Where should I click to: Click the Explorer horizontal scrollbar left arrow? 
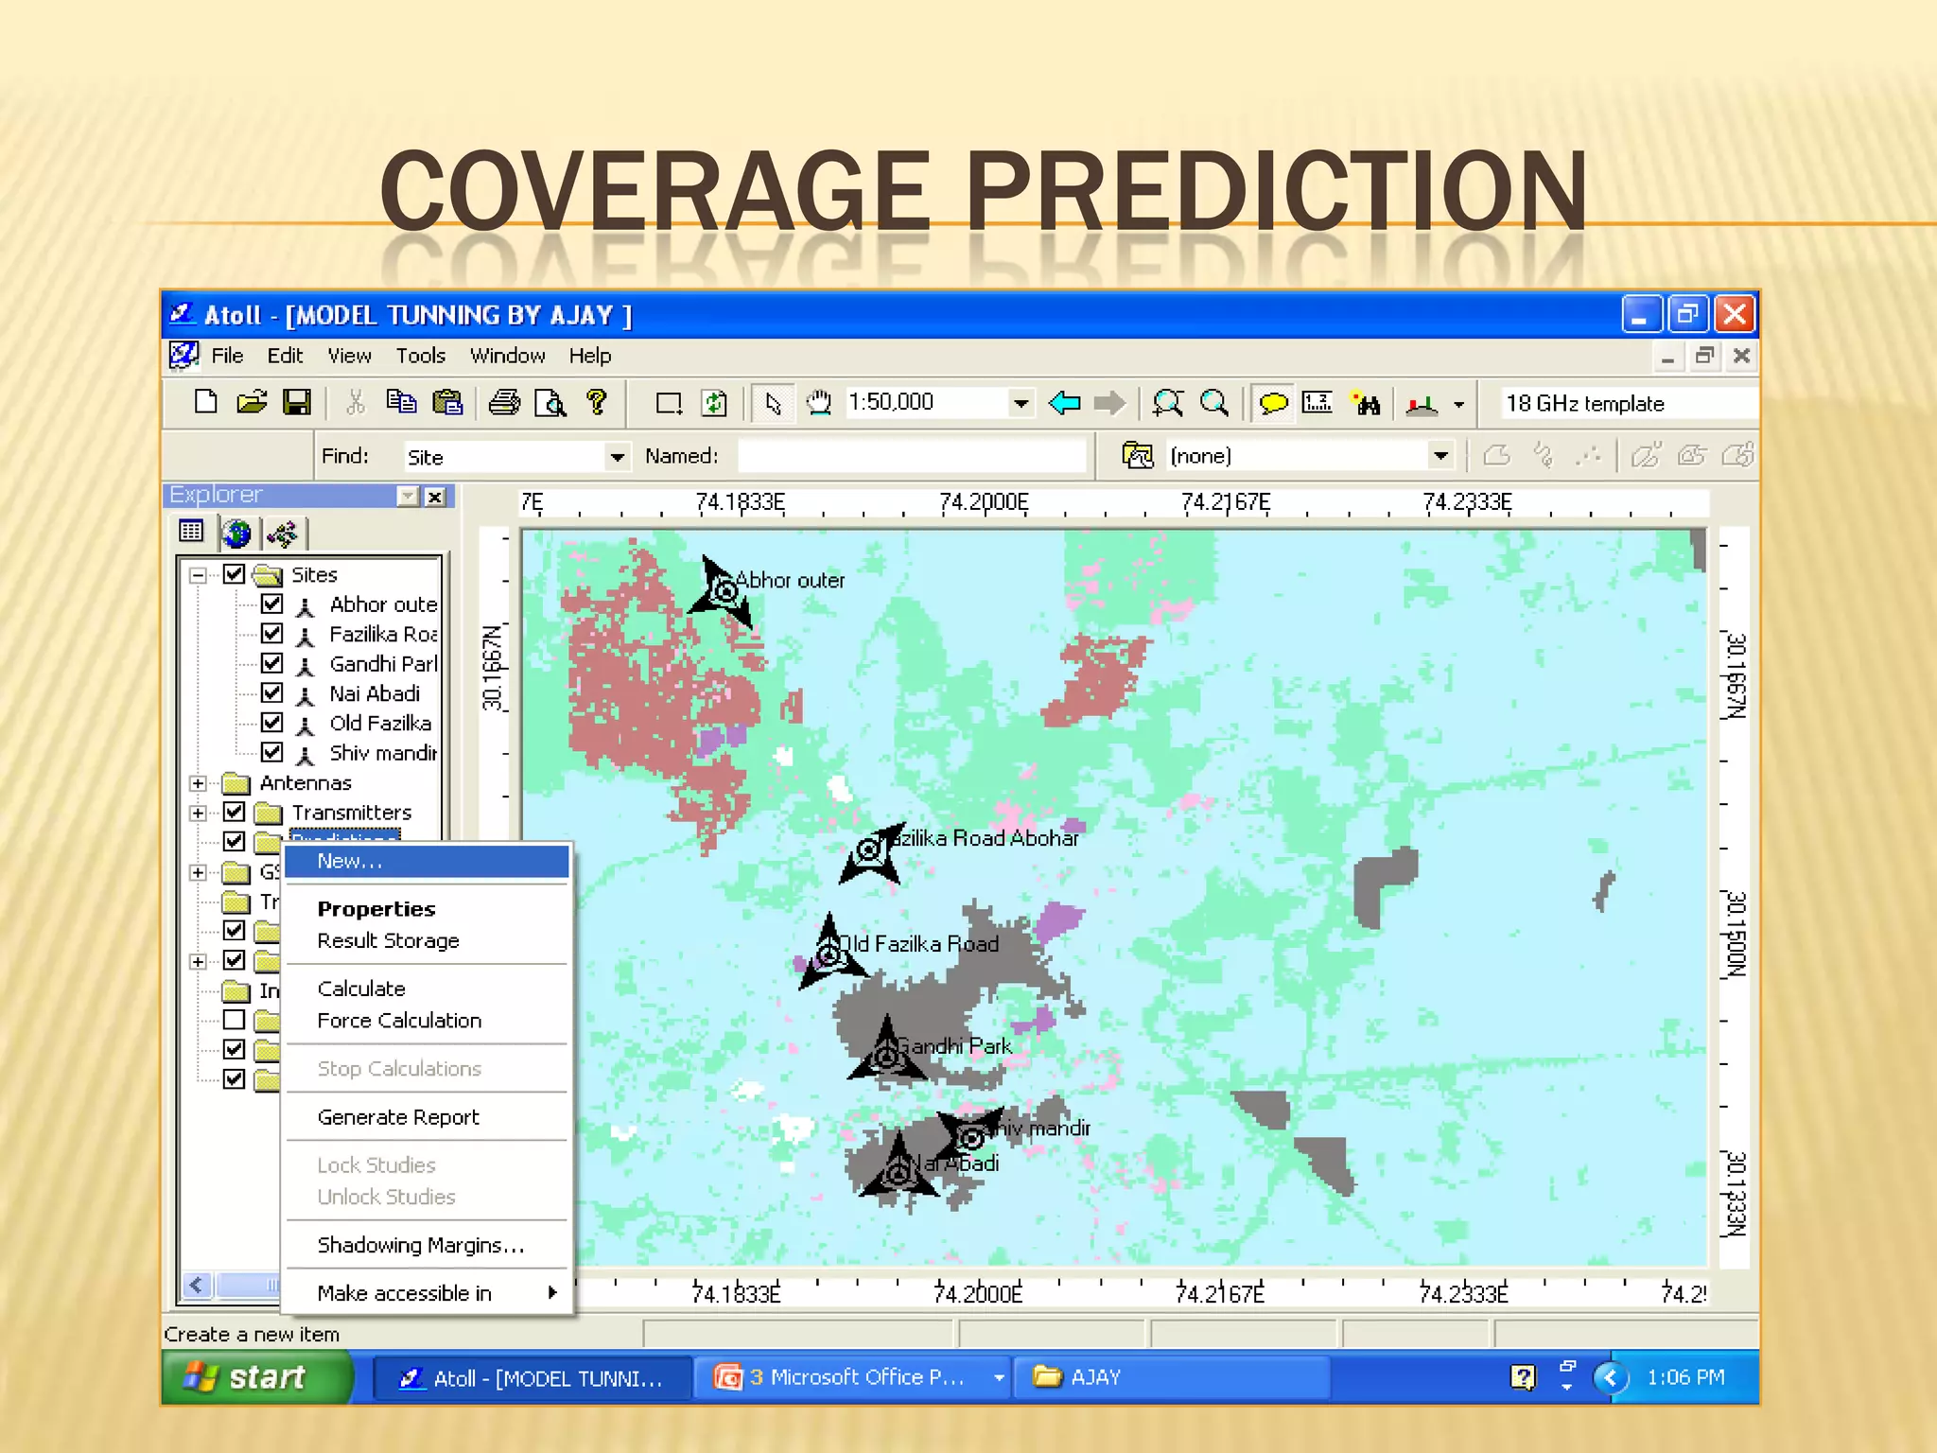click(x=196, y=1285)
